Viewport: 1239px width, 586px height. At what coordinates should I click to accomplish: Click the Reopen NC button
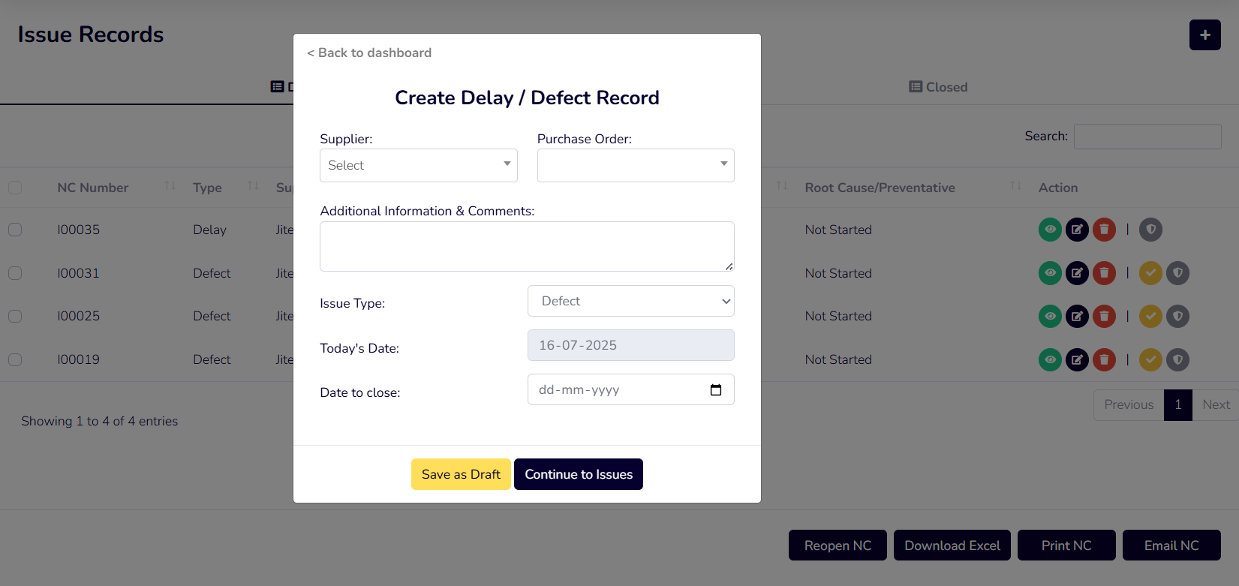point(838,545)
